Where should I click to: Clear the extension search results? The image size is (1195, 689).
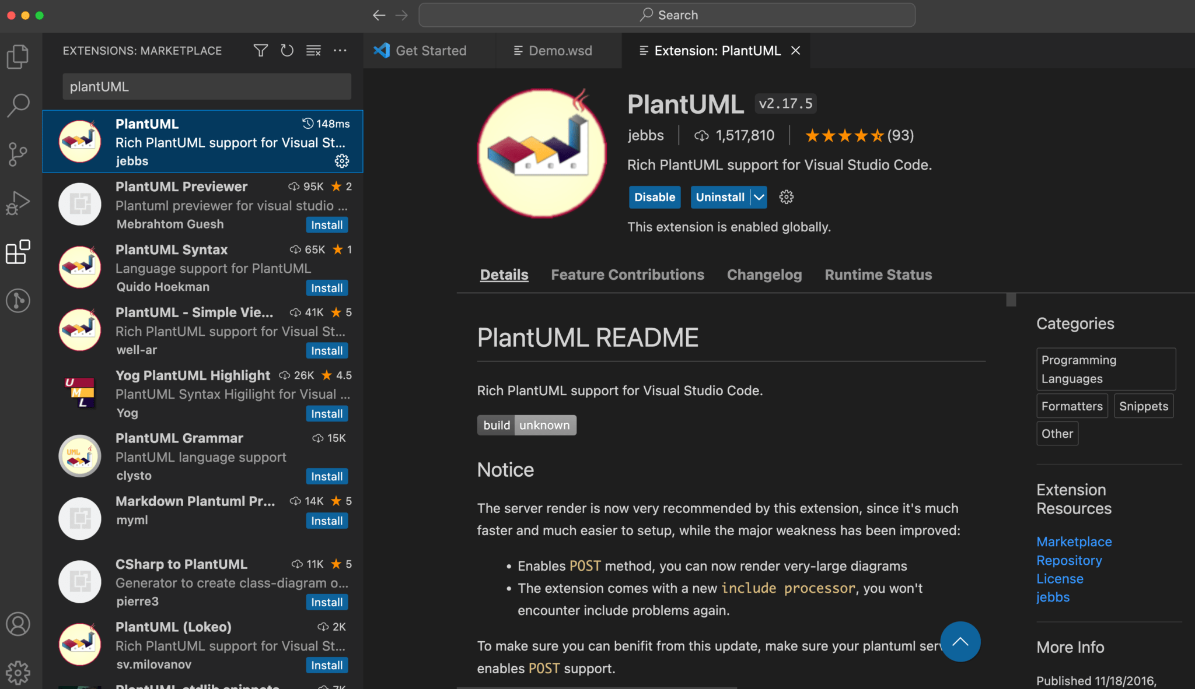[x=313, y=50]
